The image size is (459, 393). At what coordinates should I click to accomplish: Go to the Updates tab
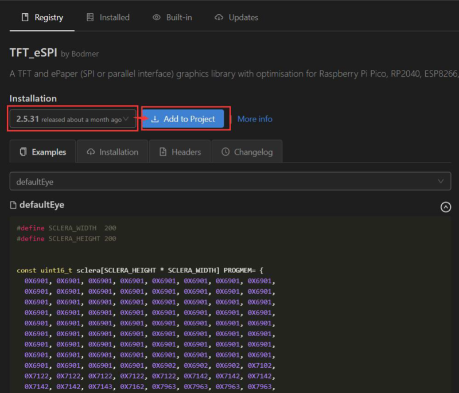coord(236,18)
